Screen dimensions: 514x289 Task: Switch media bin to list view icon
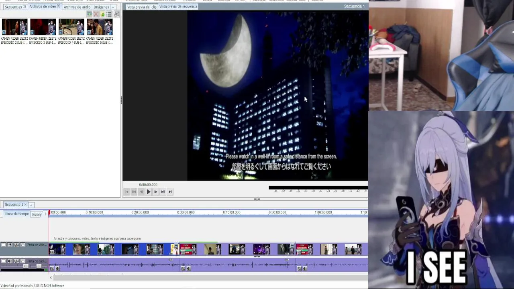coord(109,14)
